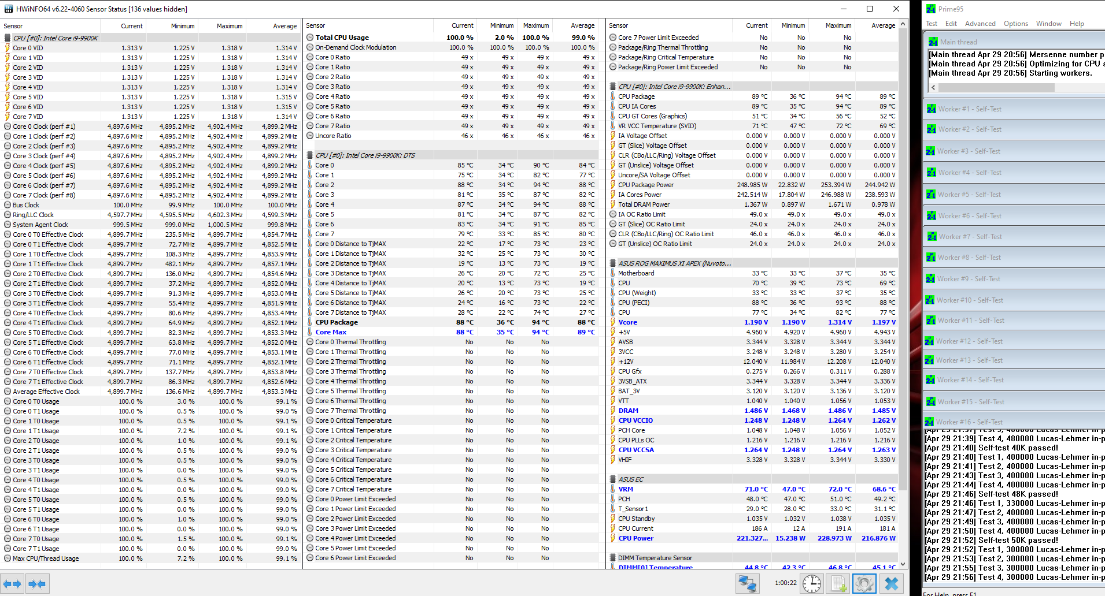This screenshot has height=596, width=1105.
Task: Click the Prime95 title bar app icon
Action: point(931,9)
